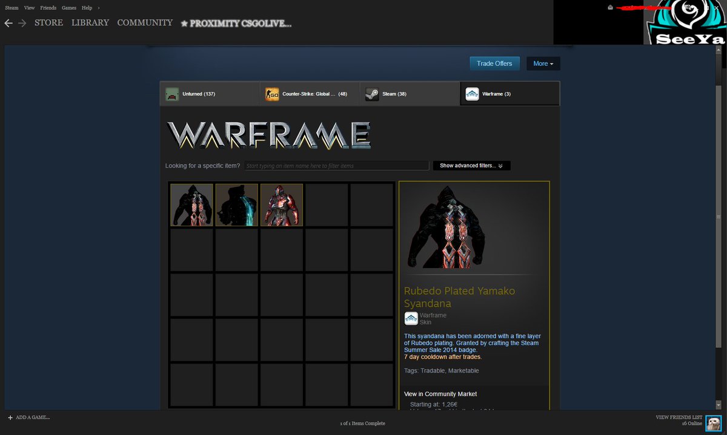Image resolution: width=727 pixels, height=435 pixels.
Task: Select the Rubedo Plated Yamako Syandana item
Action: 191,205
